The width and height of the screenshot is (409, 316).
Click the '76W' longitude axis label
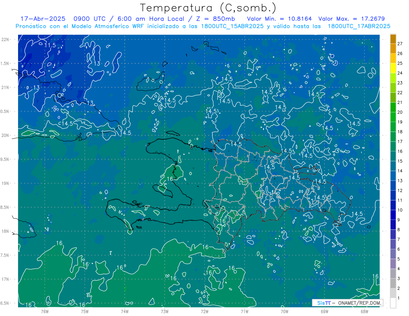tap(45, 311)
